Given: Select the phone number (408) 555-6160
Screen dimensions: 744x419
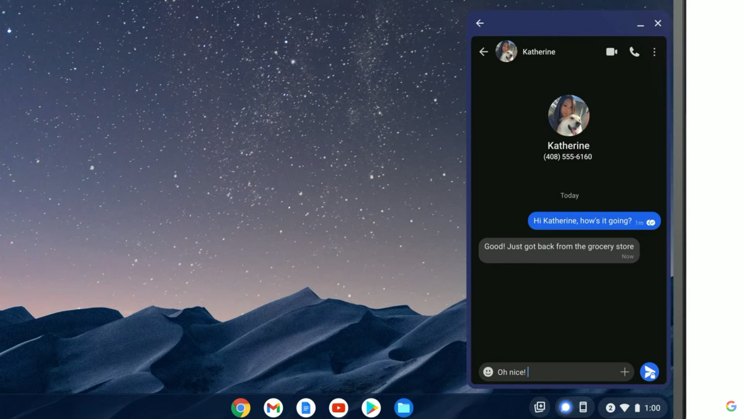Looking at the screenshot, I should pos(568,157).
